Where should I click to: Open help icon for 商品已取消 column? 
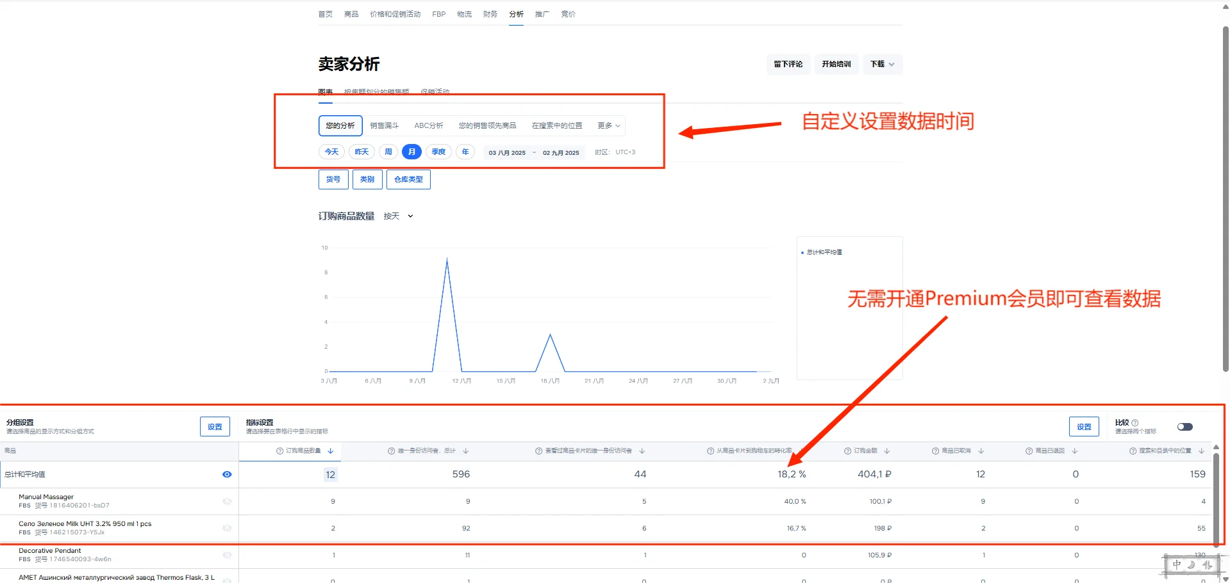[935, 451]
